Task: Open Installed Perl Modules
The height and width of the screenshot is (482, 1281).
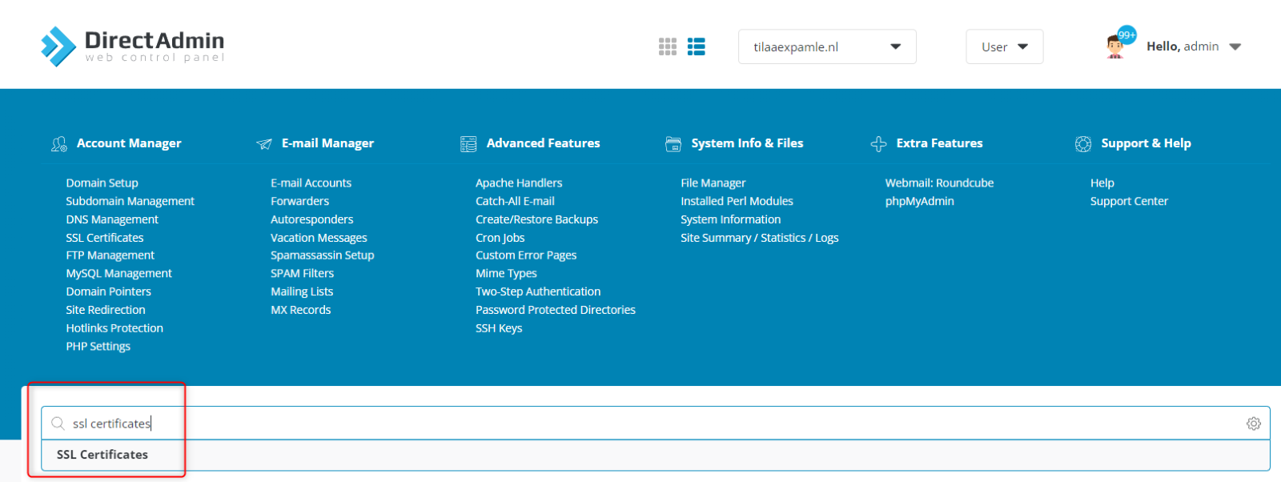Action: coord(737,202)
